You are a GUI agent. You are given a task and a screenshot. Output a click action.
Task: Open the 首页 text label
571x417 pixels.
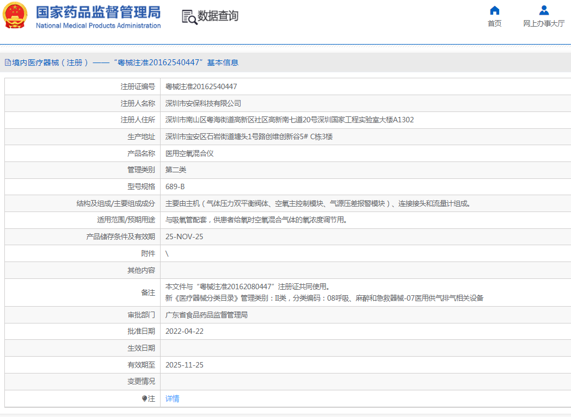pos(494,23)
